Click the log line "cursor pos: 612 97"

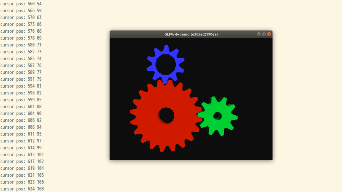(21, 141)
